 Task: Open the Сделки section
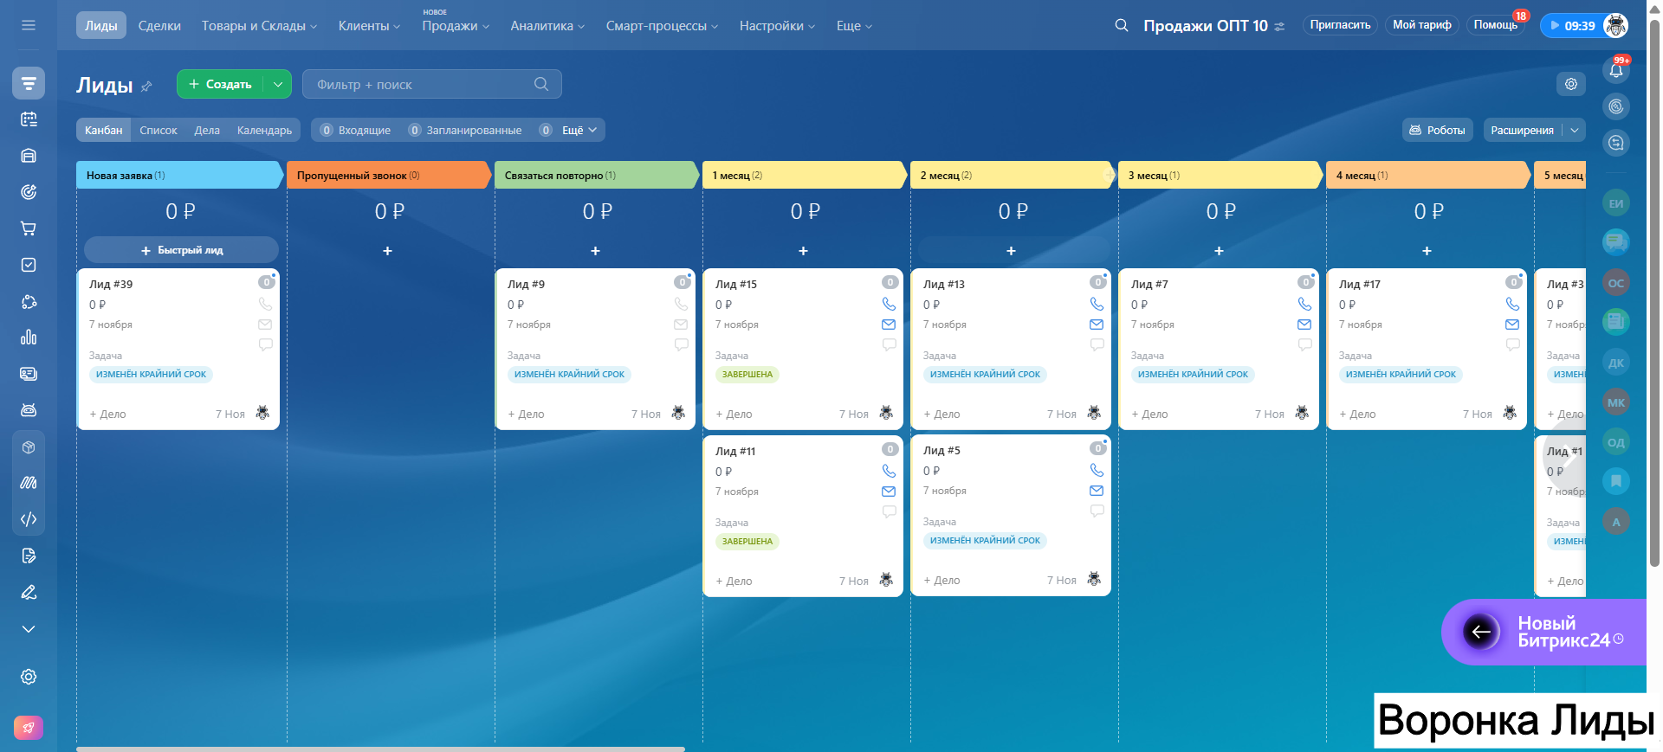pyautogui.click(x=159, y=26)
